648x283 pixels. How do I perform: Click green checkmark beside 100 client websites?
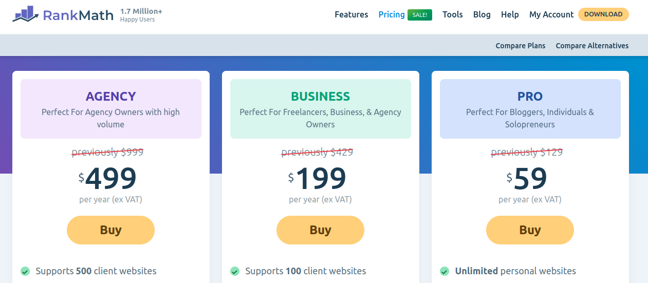click(235, 271)
